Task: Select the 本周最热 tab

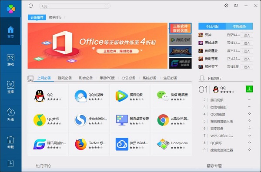Action: [x=239, y=26]
